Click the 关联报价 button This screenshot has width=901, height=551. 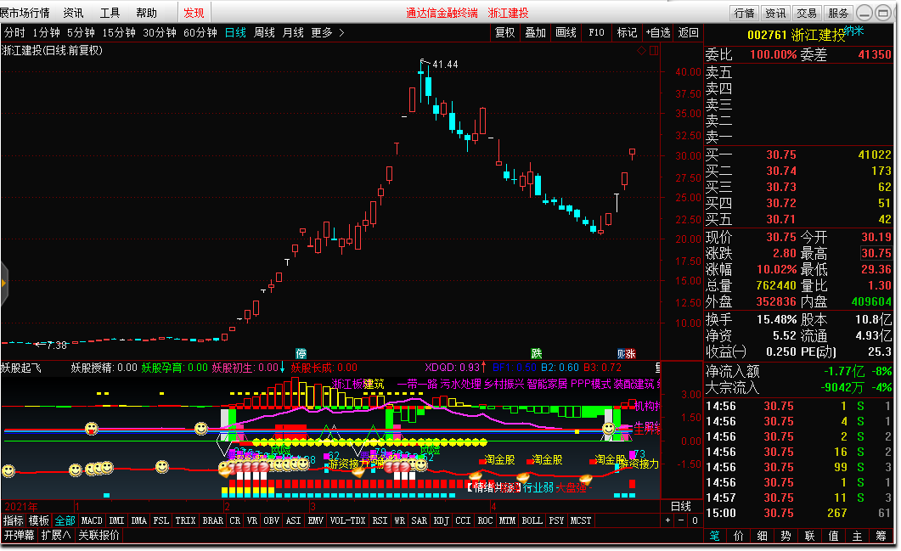click(x=99, y=536)
